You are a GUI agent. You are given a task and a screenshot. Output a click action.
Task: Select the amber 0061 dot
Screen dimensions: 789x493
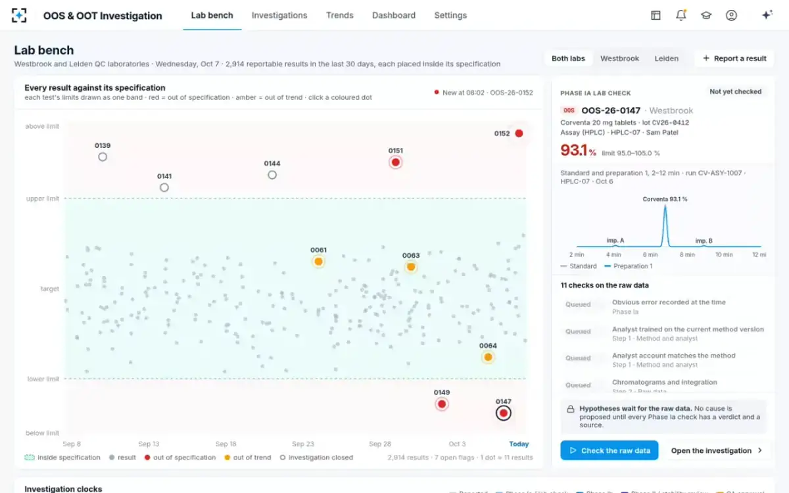pos(318,262)
